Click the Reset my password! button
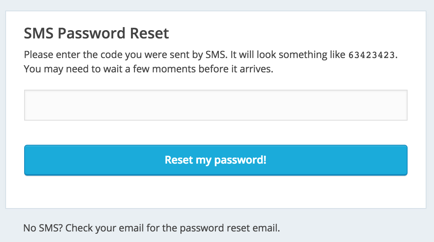This screenshot has height=242, width=434. pos(215,160)
